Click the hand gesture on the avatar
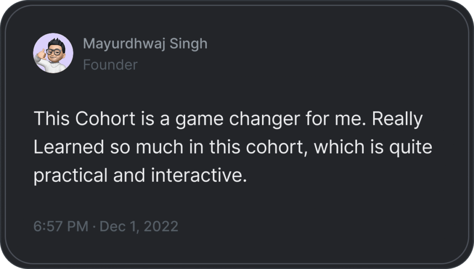Viewport: 474px width, 269px height. pos(41,55)
